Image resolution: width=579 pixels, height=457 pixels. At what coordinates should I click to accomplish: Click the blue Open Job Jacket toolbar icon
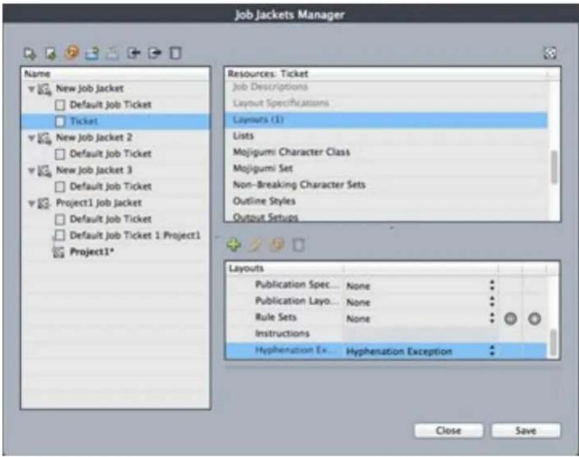92,53
